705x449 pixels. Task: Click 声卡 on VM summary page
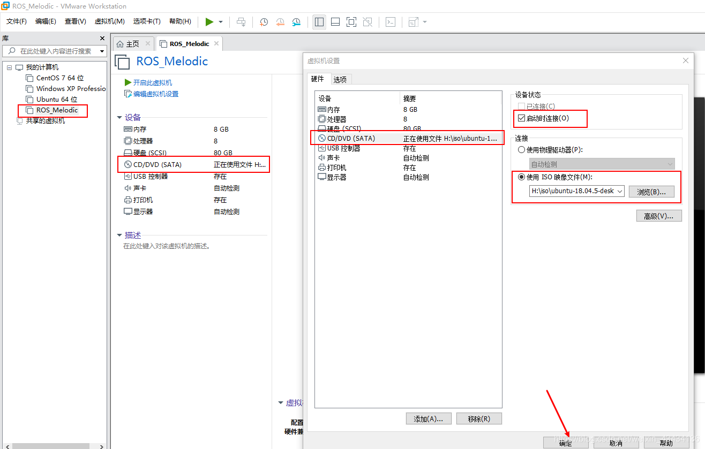[135, 188]
